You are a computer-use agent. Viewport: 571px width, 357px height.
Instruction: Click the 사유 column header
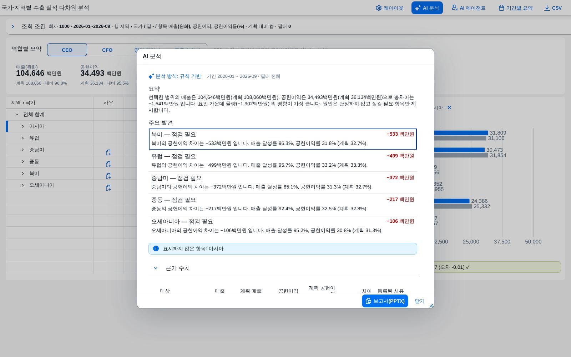(108, 102)
